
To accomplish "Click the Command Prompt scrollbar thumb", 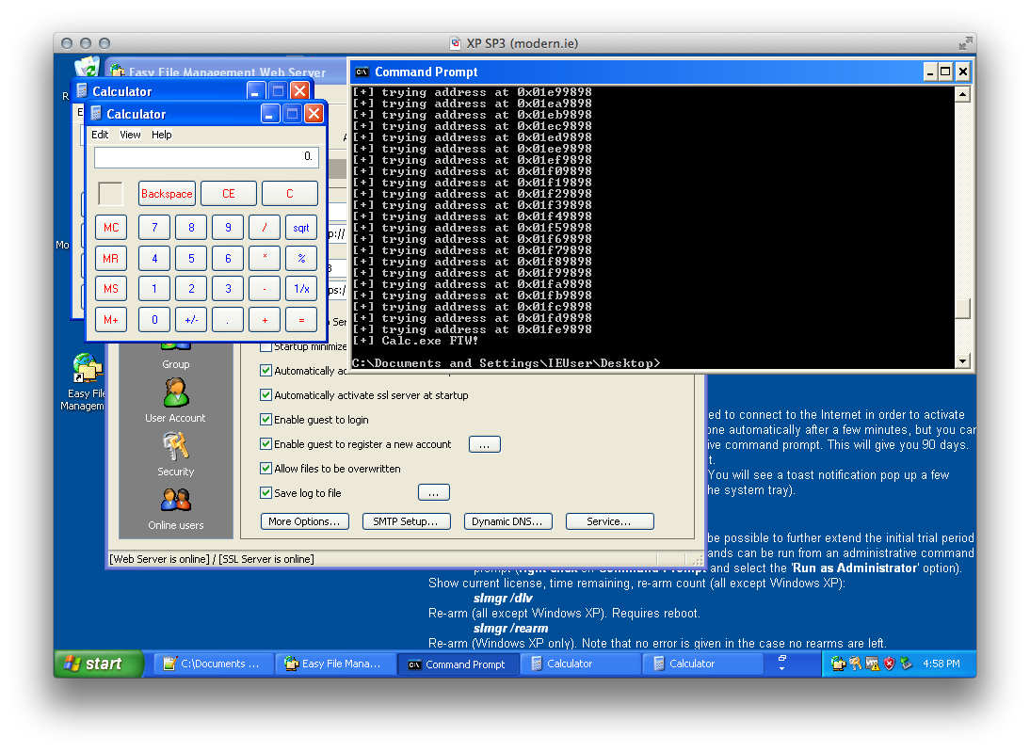I will [x=962, y=309].
